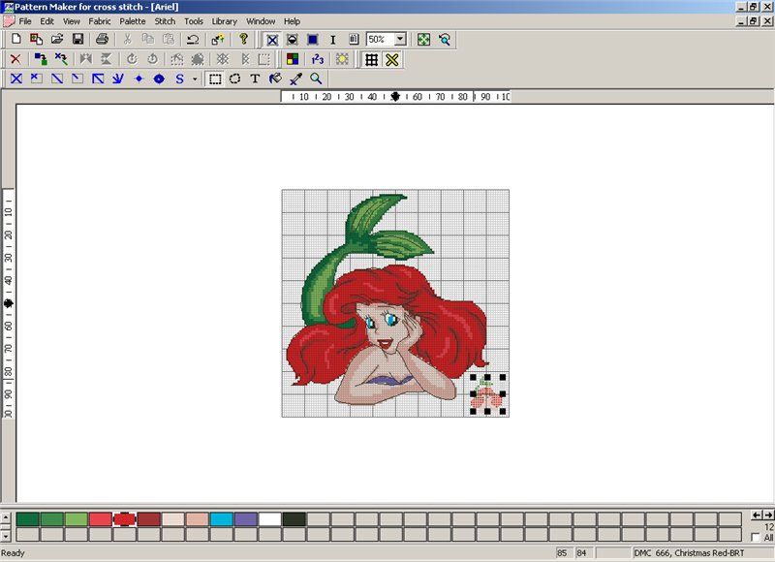Screen dimensions: 775x562
Task: Switch to stitch view mode icon
Action: click(x=272, y=40)
